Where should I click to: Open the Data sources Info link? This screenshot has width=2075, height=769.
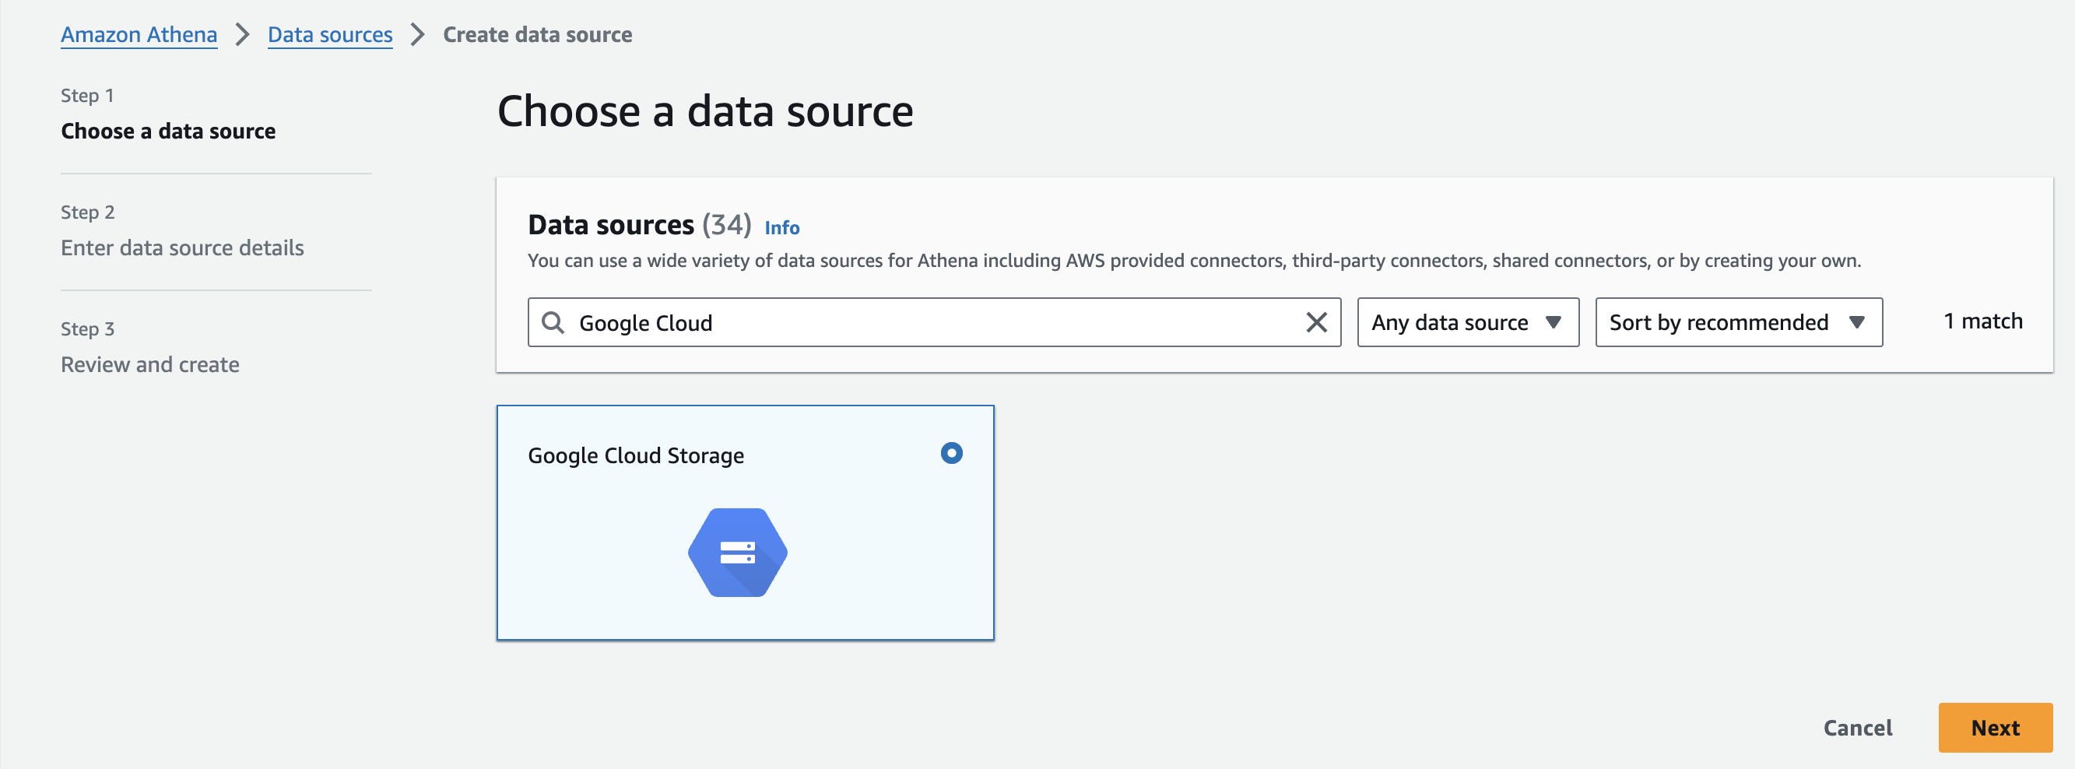pos(781,228)
